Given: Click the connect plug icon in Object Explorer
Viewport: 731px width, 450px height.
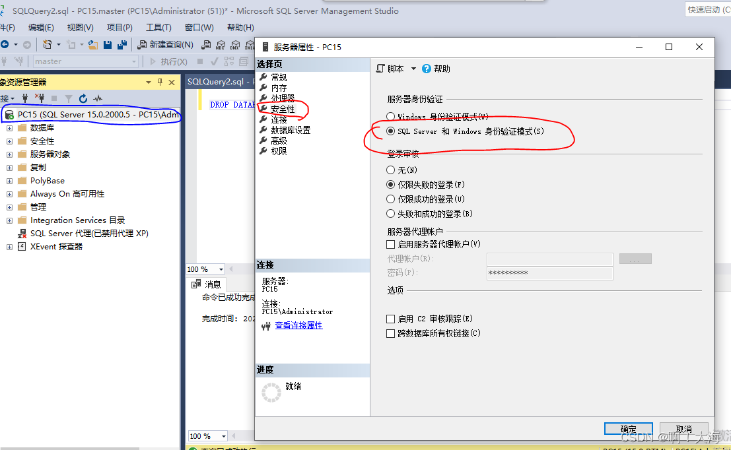Looking at the screenshot, I should (x=25, y=98).
